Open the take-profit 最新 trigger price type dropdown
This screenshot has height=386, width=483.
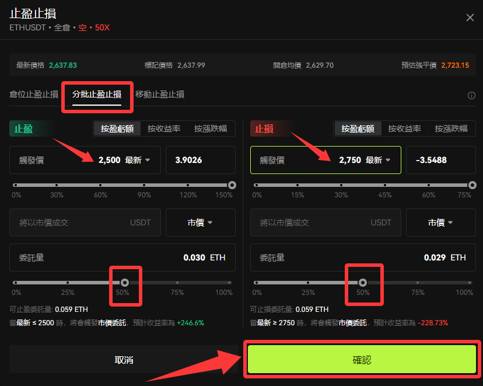click(x=138, y=160)
